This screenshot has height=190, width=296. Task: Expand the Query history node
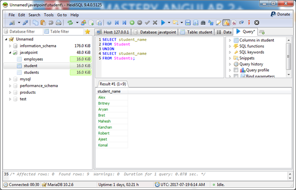click(x=230, y=64)
